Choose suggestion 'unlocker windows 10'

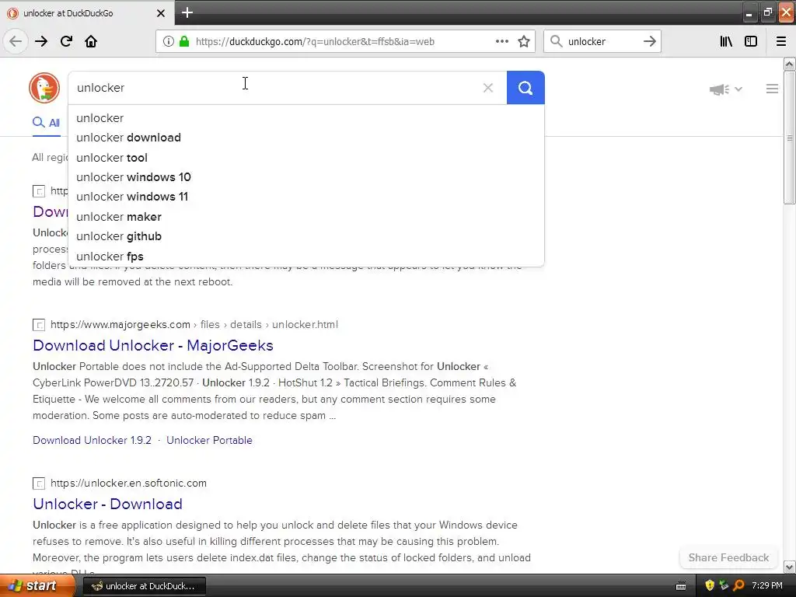pyautogui.click(x=306, y=177)
